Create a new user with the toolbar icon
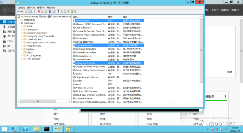The image size is (243, 133). pos(58,11)
